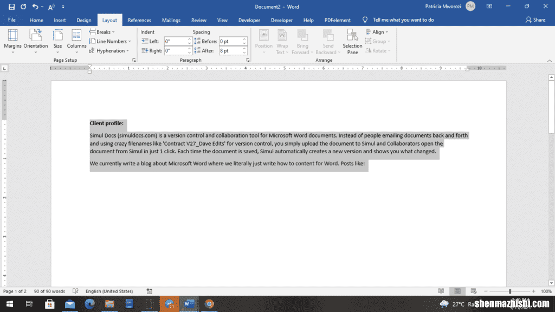555x312 pixels.
Task: Increase Spacing After with the up arrow
Action: [244, 48]
